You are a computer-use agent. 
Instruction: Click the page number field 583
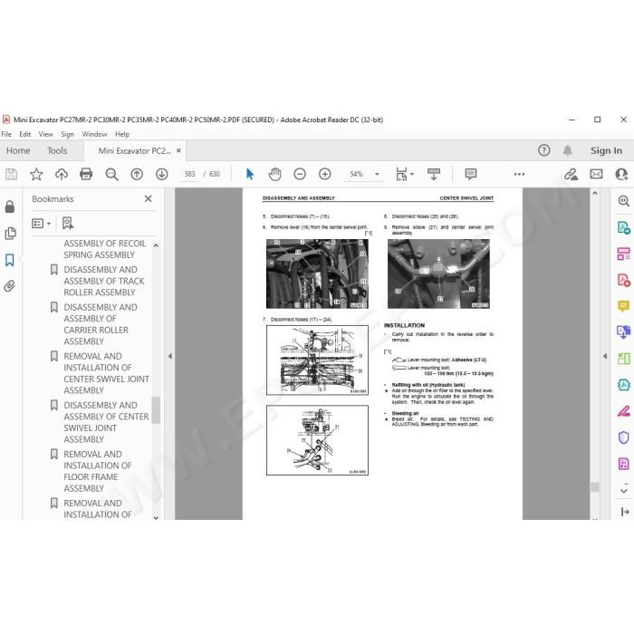189,174
